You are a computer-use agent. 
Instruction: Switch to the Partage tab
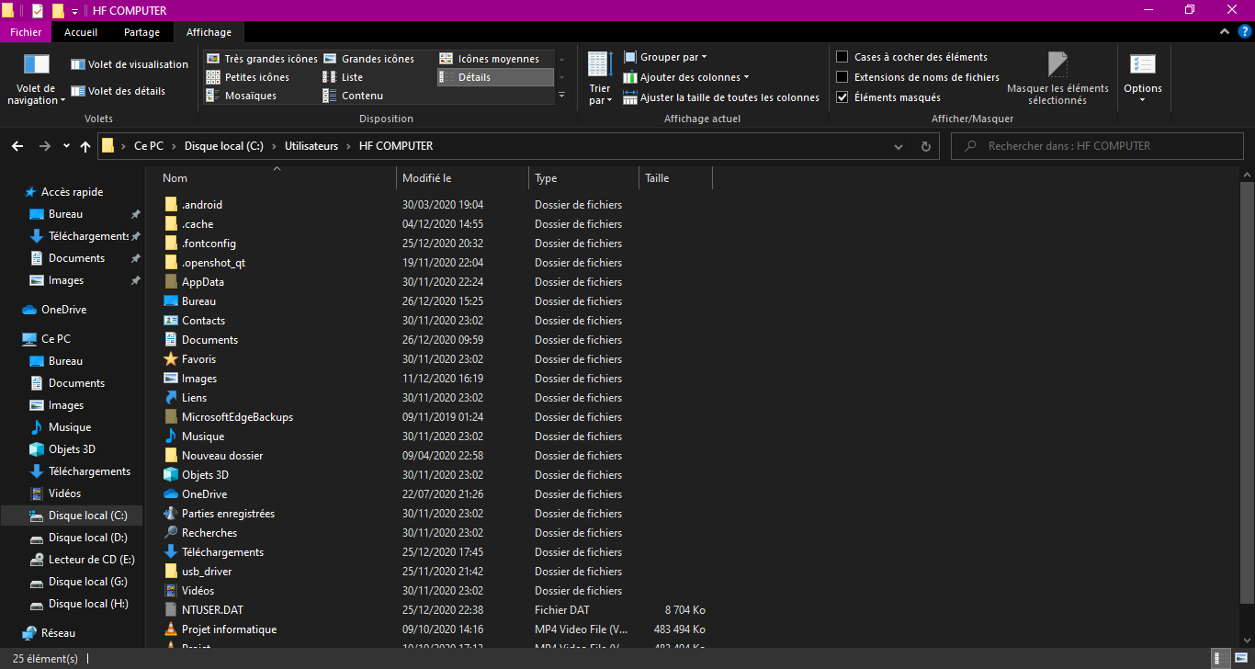pyautogui.click(x=141, y=32)
